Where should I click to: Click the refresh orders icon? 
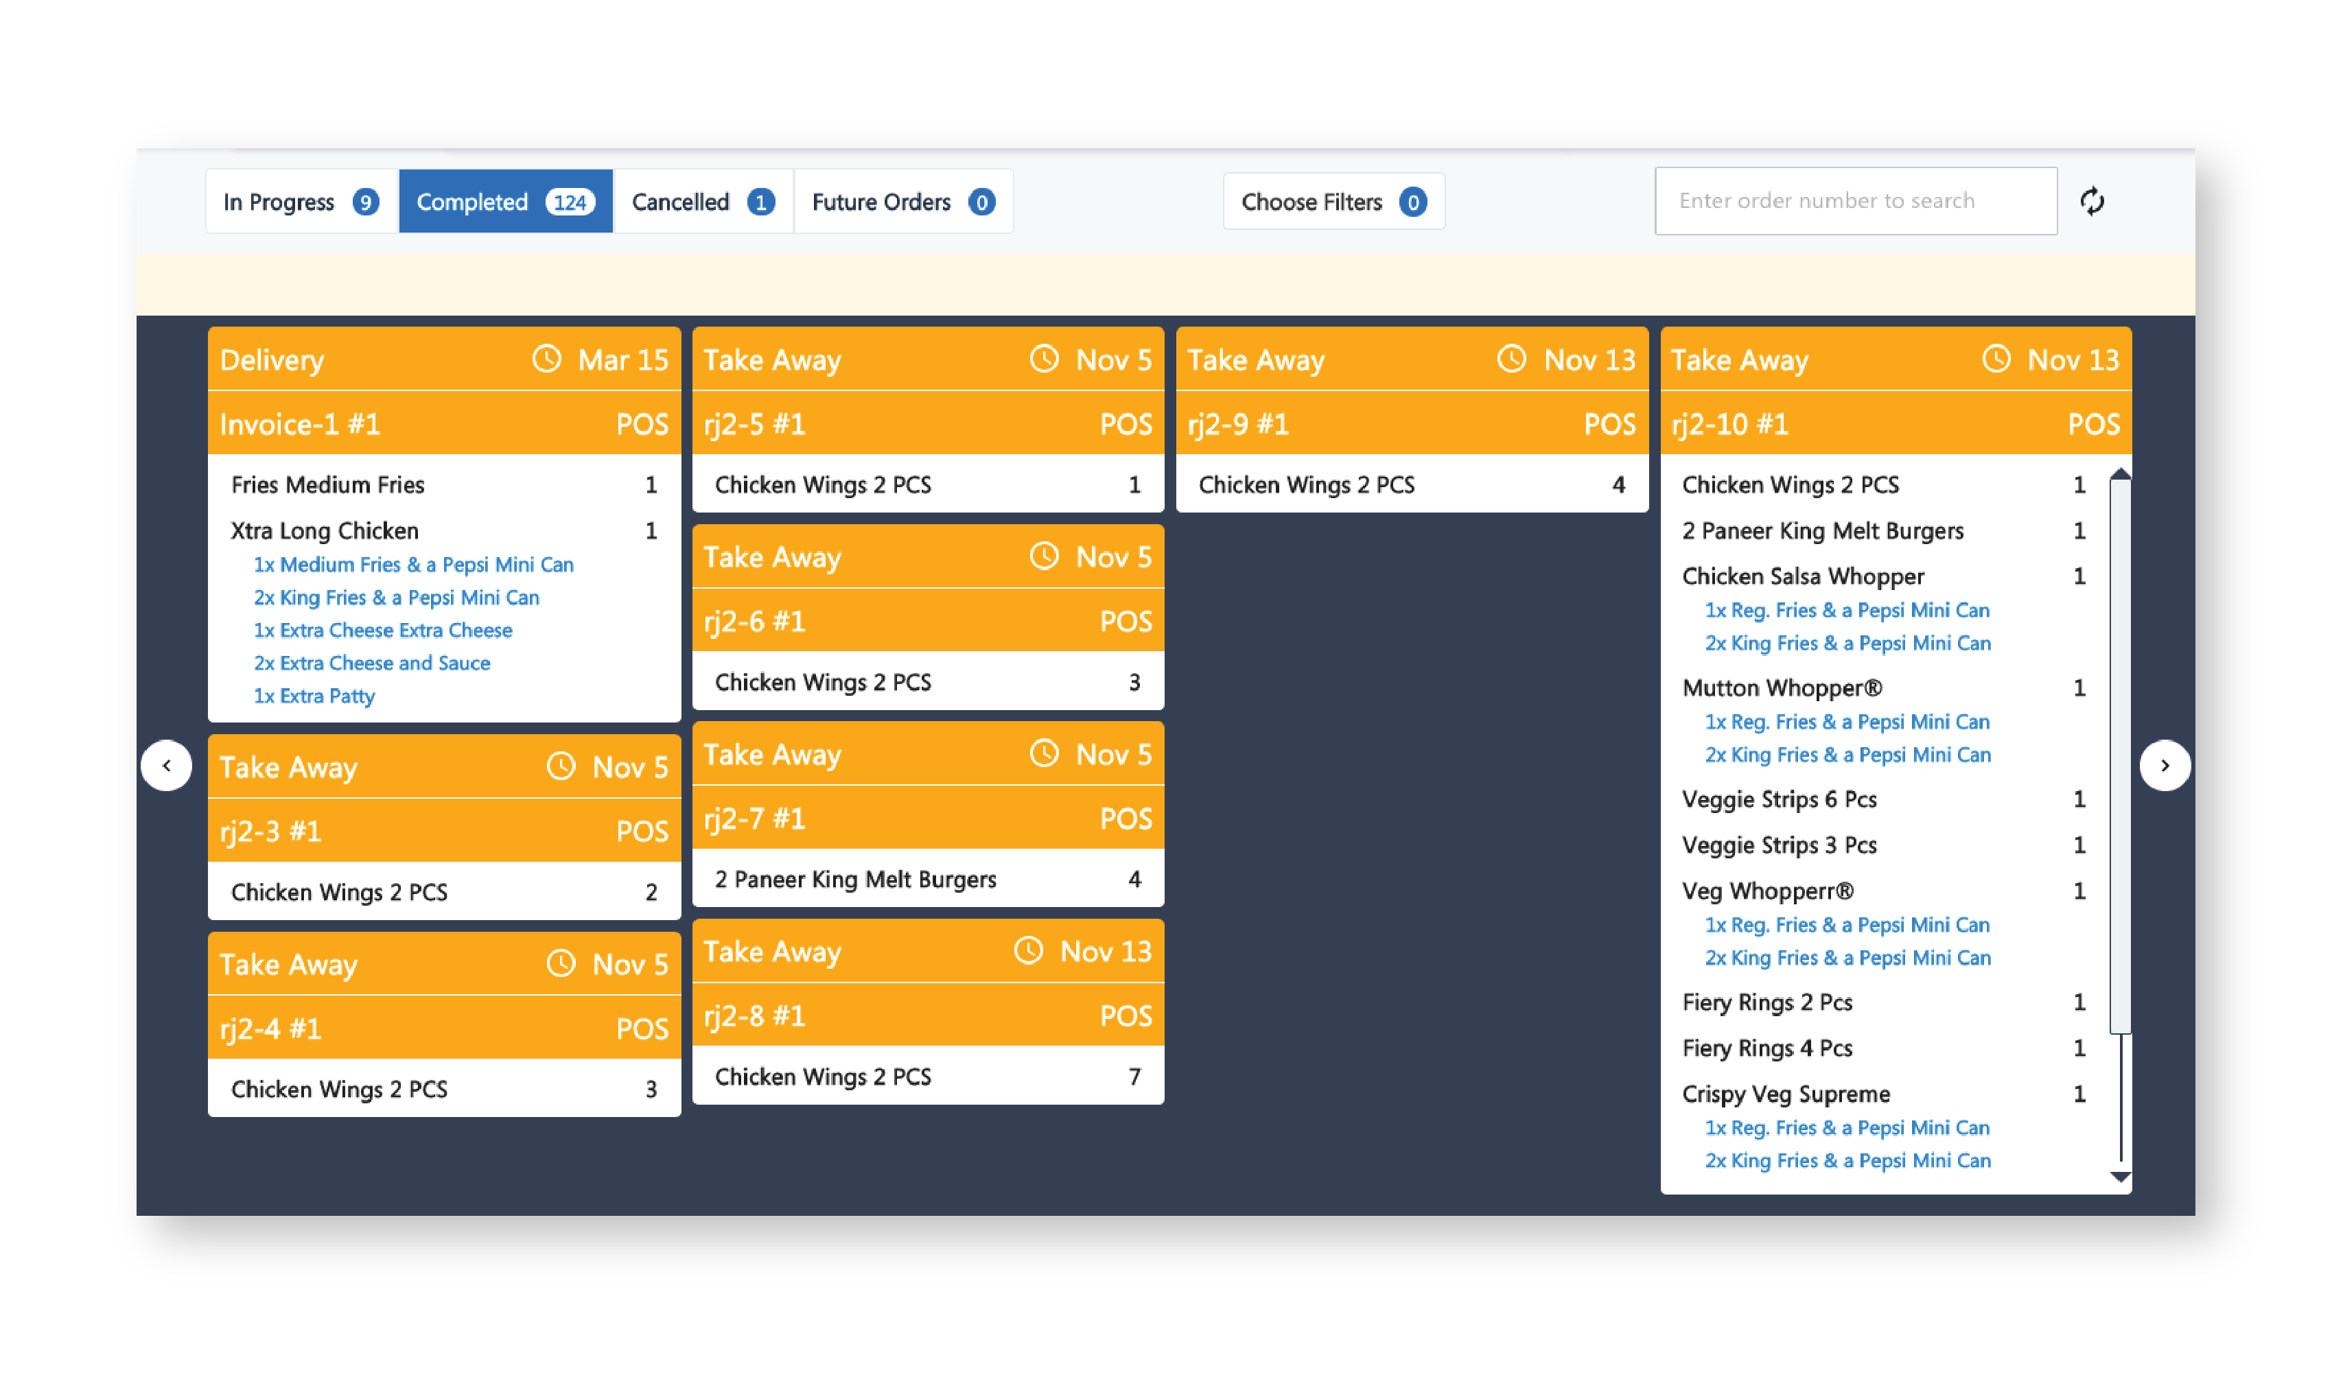2091,201
